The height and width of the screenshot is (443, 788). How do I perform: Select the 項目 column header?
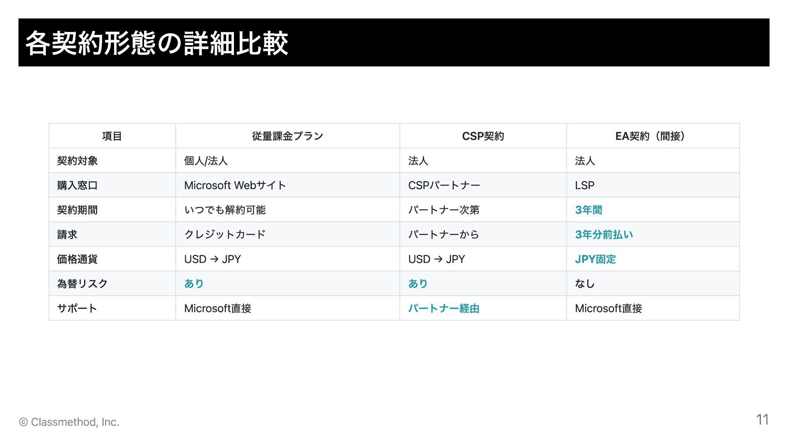click(x=112, y=136)
